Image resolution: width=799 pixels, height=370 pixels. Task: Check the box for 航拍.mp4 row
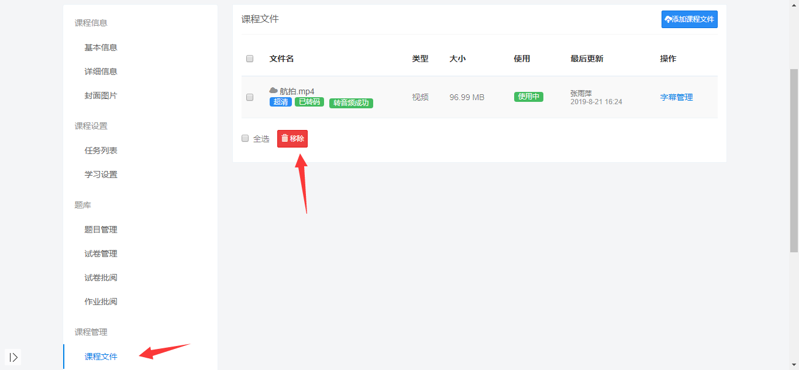point(250,97)
